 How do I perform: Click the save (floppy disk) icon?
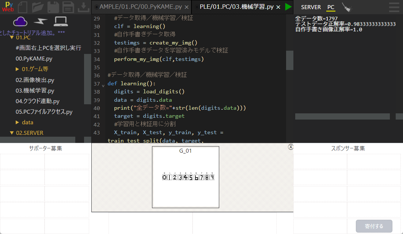52,7
